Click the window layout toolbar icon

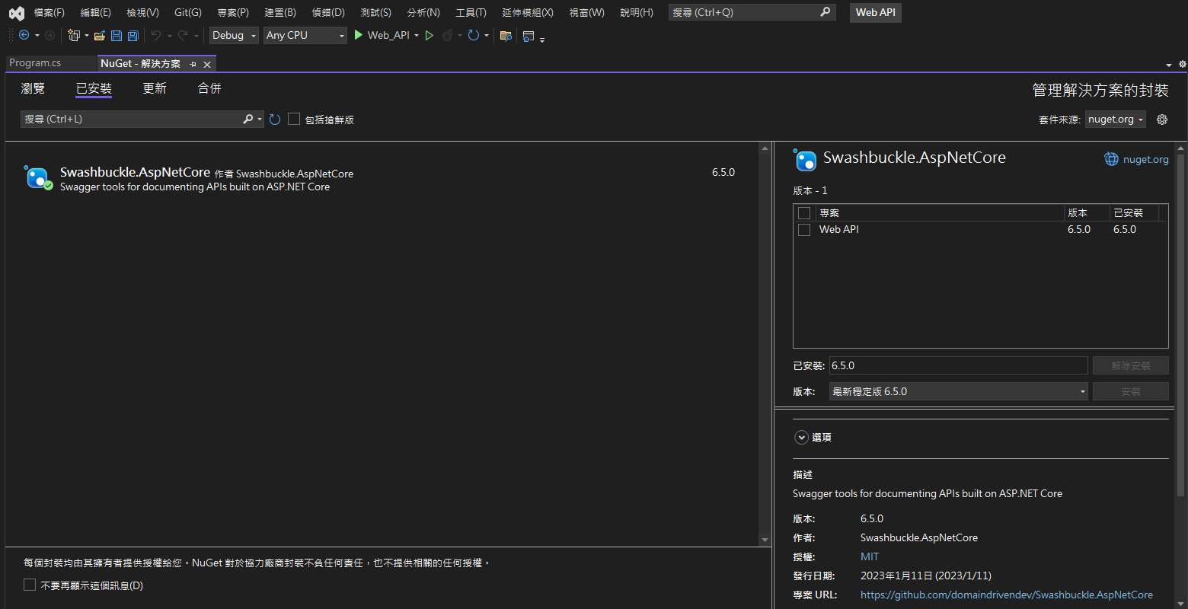(529, 36)
